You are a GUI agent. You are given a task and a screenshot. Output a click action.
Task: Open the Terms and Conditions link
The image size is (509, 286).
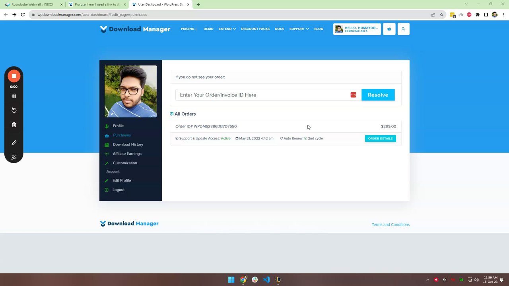tap(390, 224)
